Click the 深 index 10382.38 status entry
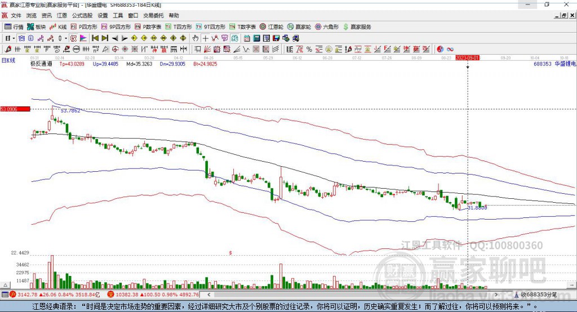The image size is (577, 312). (x=153, y=295)
